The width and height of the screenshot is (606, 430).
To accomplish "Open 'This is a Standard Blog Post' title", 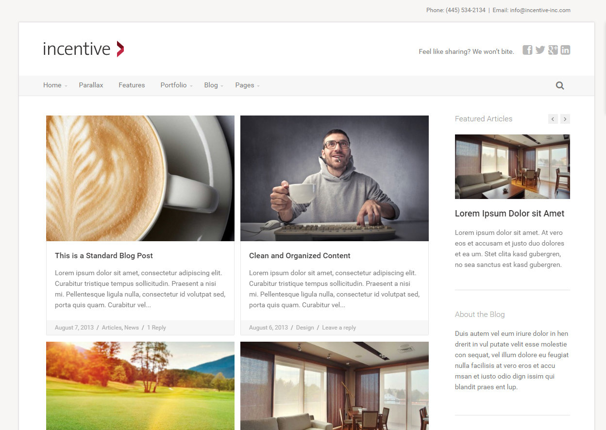I will coord(104,256).
